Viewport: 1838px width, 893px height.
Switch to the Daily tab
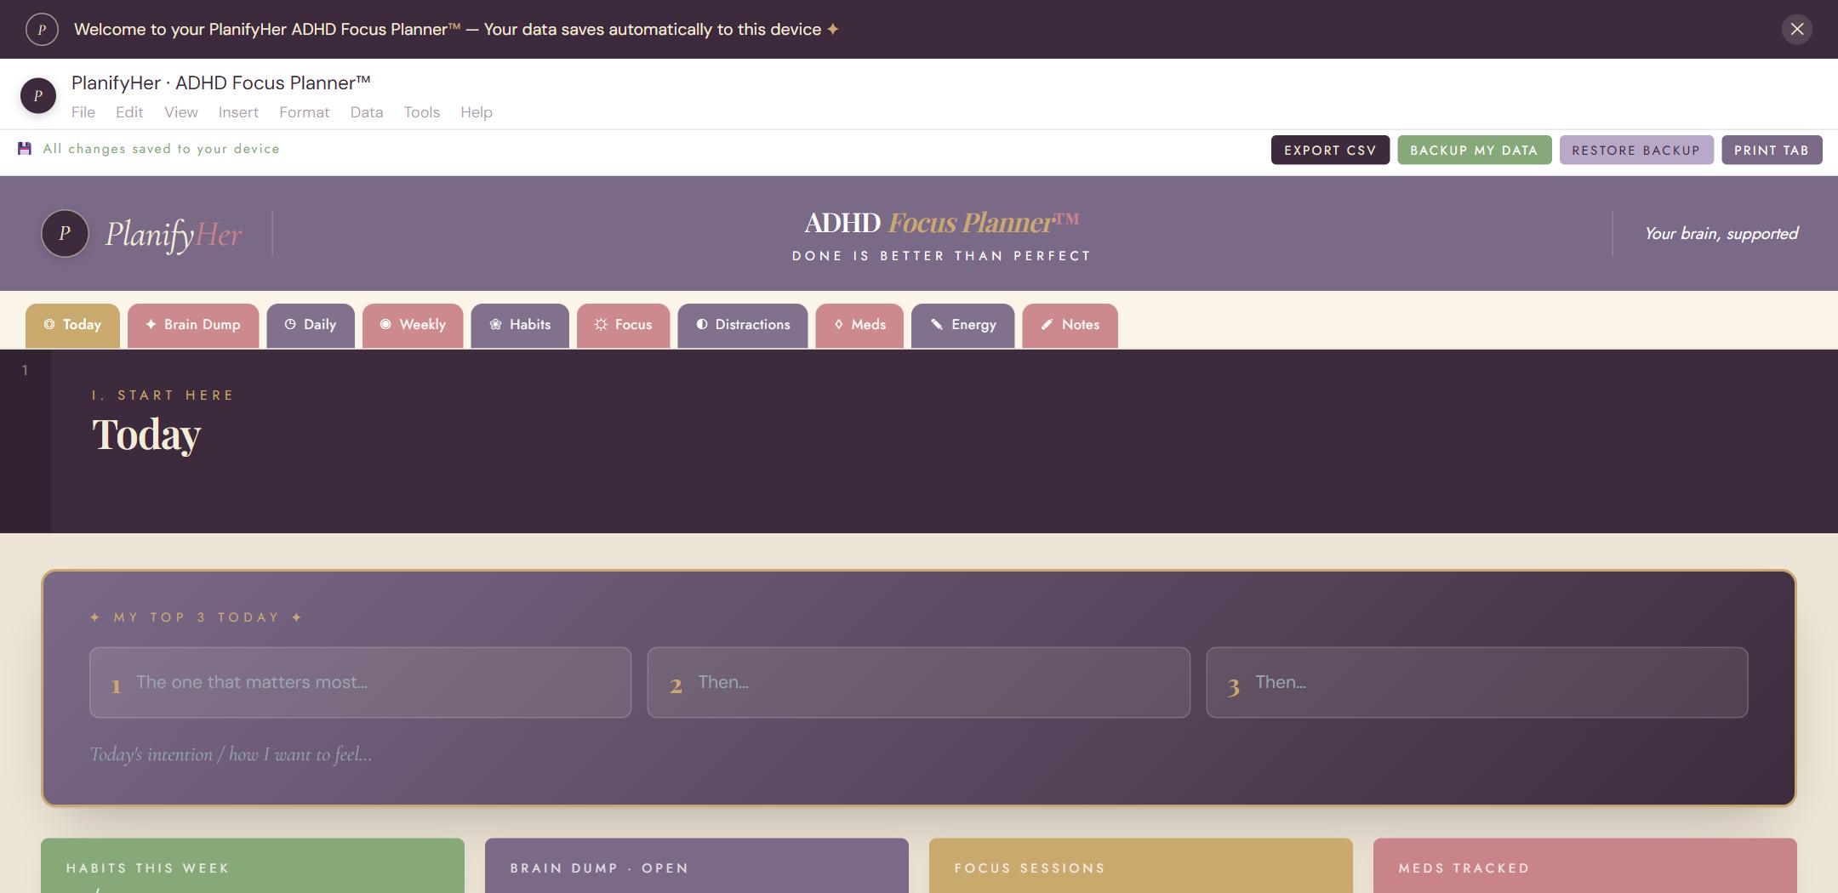[311, 325]
